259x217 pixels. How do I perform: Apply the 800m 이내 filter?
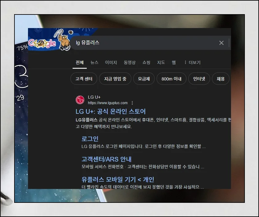tap(171, 79)
